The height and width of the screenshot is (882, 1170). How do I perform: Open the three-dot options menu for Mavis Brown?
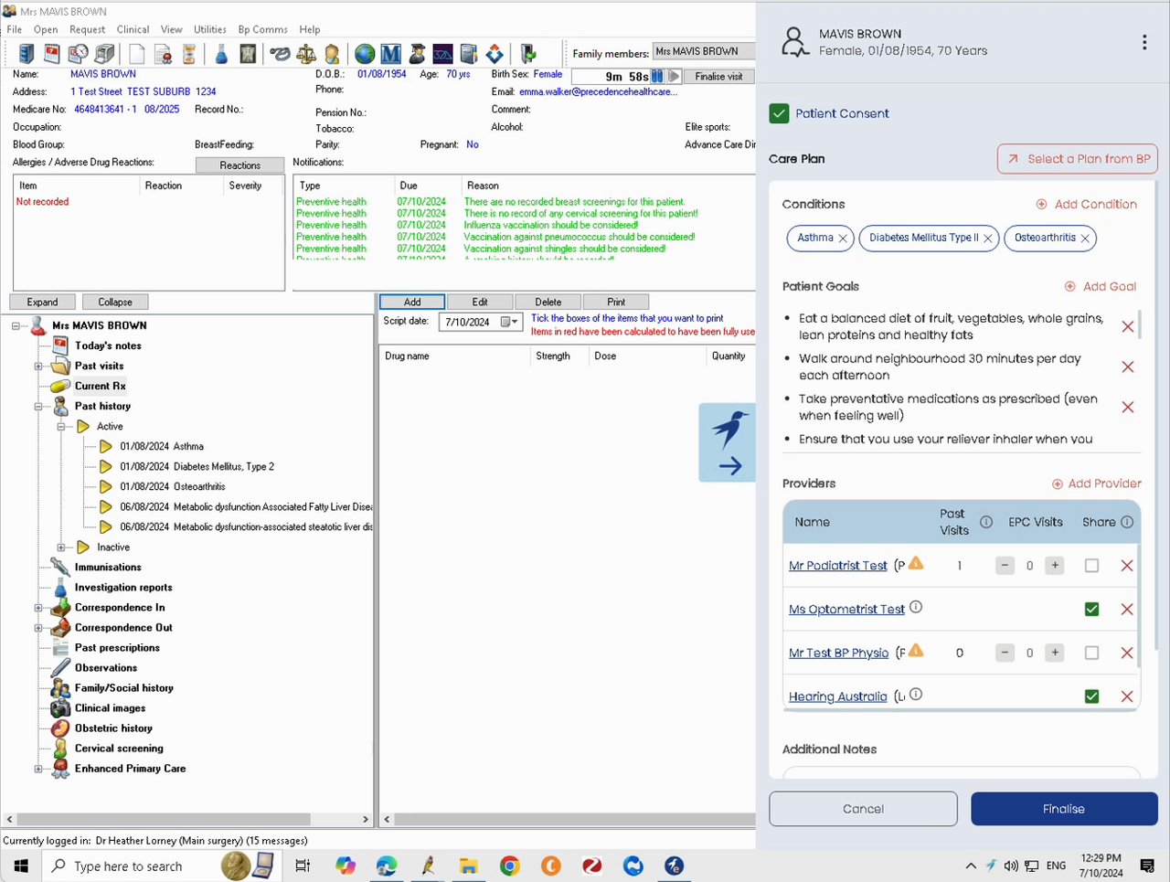[x=1144, y=42]
